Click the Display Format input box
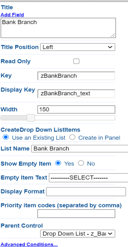 coord(86,191)
